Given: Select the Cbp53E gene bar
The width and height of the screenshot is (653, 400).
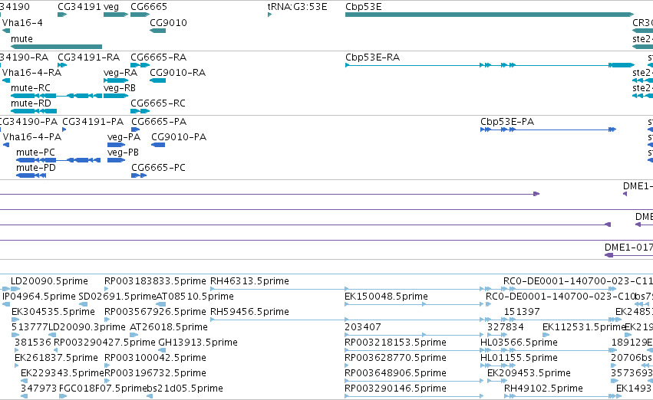Looking at the screenshot, I should point(490,15).
